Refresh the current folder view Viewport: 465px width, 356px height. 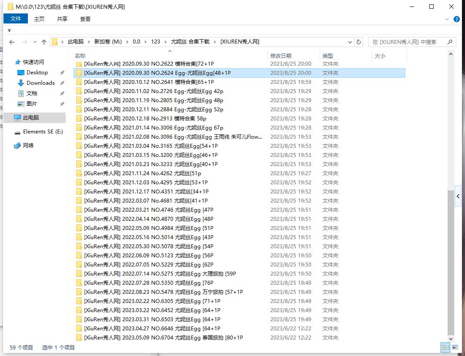(358, 42)
